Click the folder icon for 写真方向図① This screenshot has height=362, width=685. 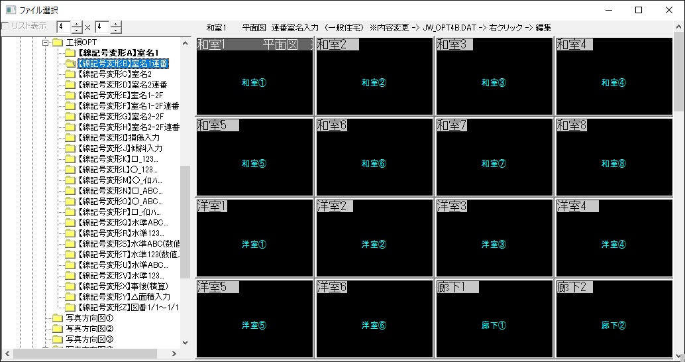pyautogui.click(x=58, y=318)
